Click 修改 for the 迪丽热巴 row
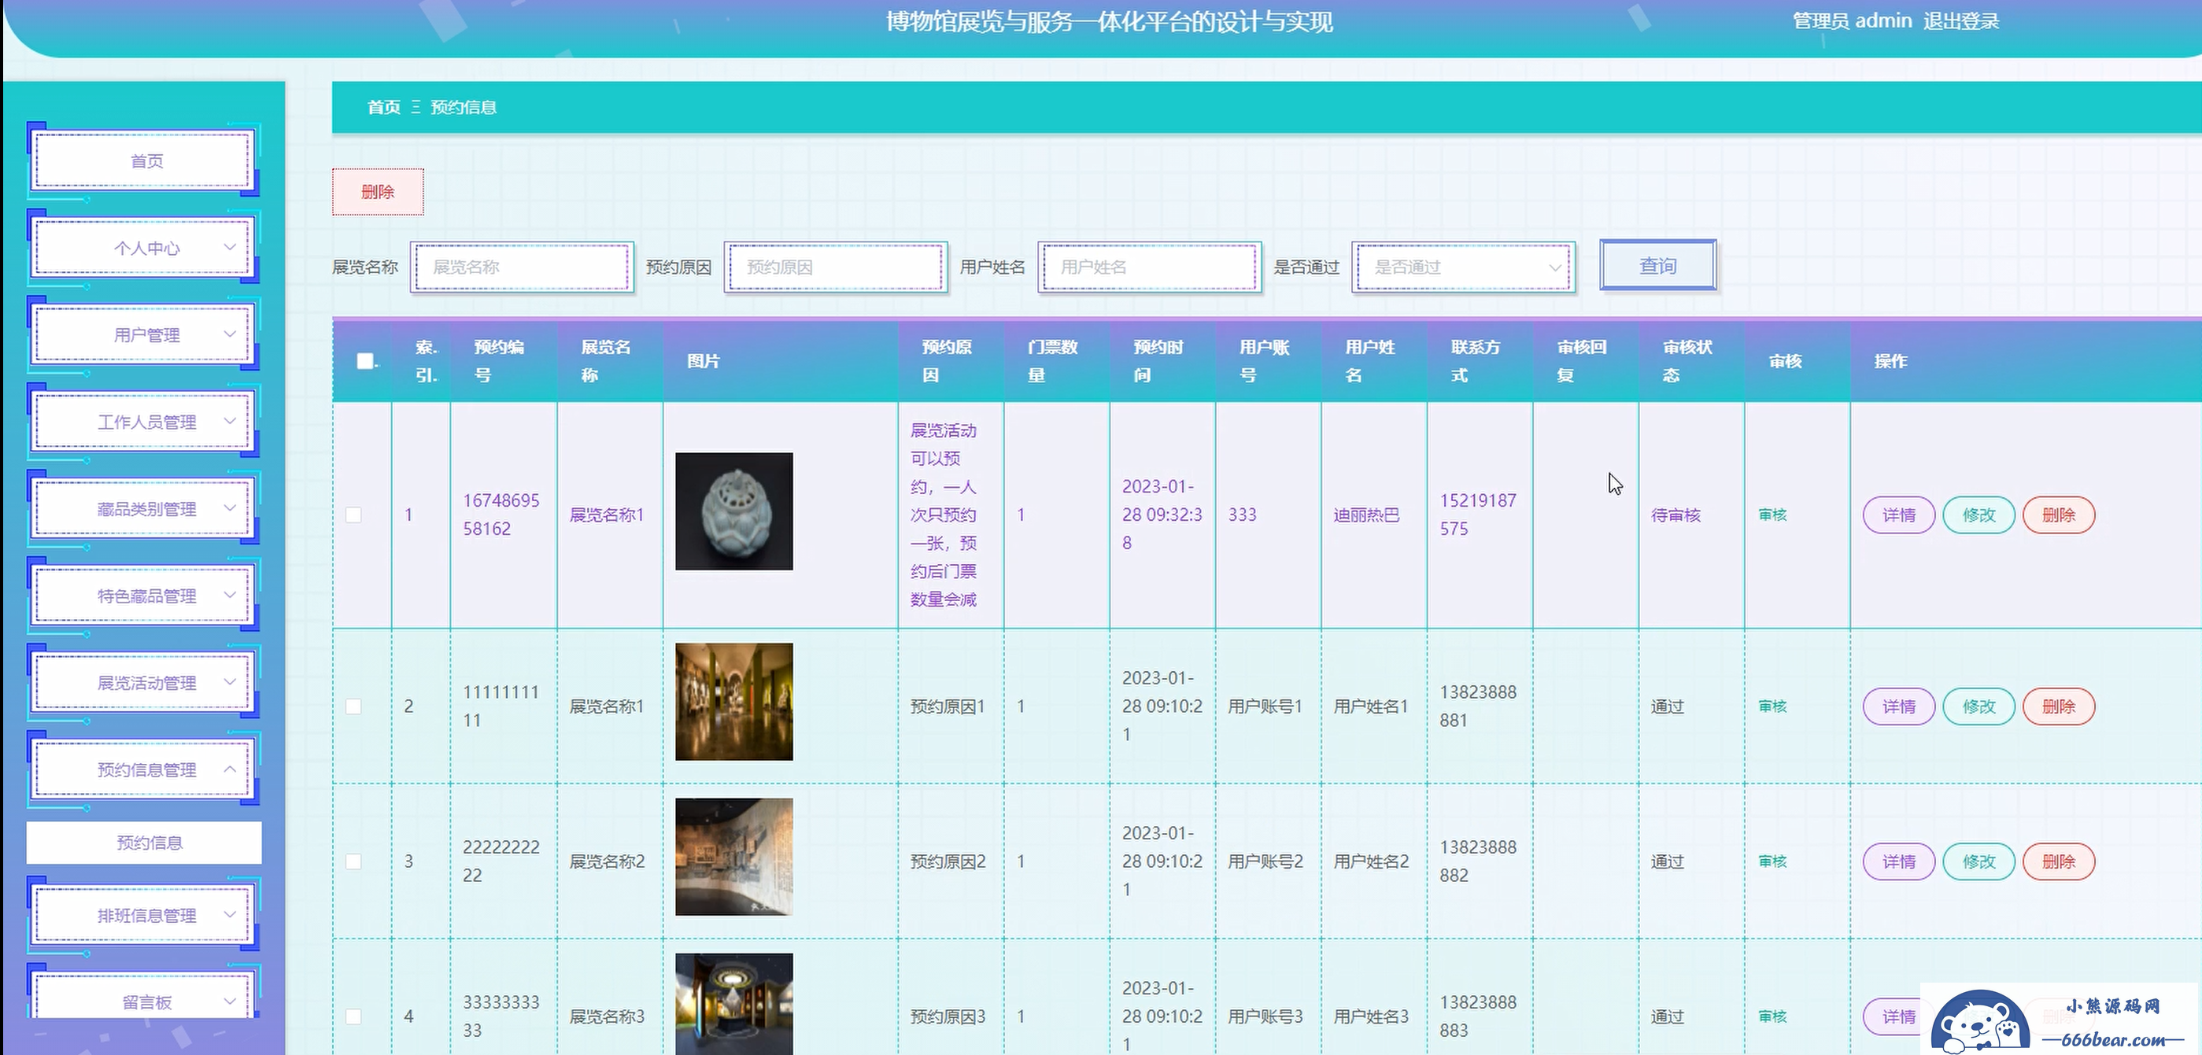Screen dimensions: 2202x1055 pos(1979,515)
